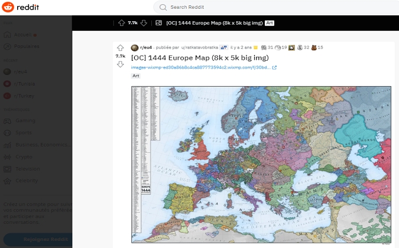Click the silver award with count 32
Image resolution: width=399 pixels, height=248 pixels.
pos(300,47)
